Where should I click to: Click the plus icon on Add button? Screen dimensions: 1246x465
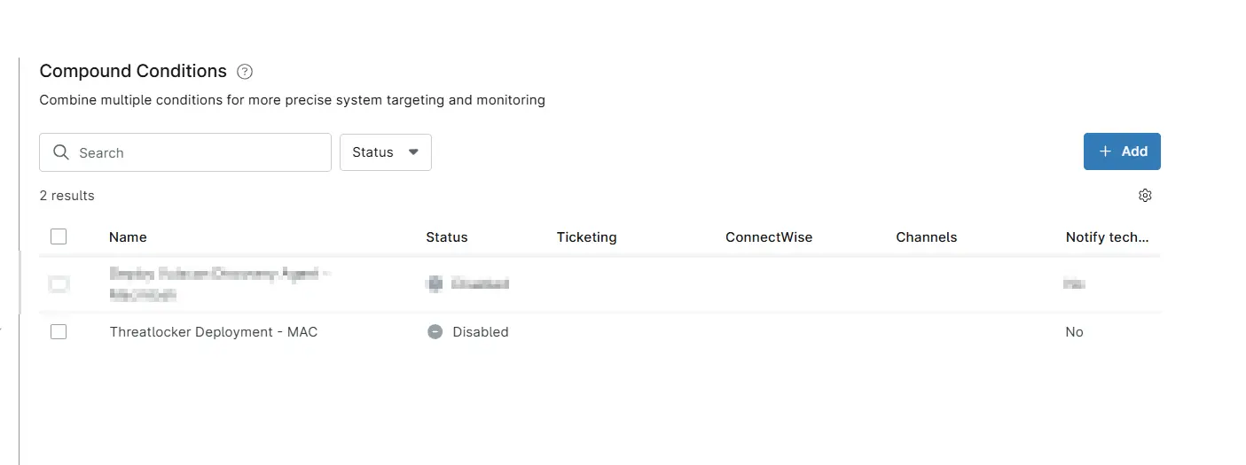[1105, 151]
